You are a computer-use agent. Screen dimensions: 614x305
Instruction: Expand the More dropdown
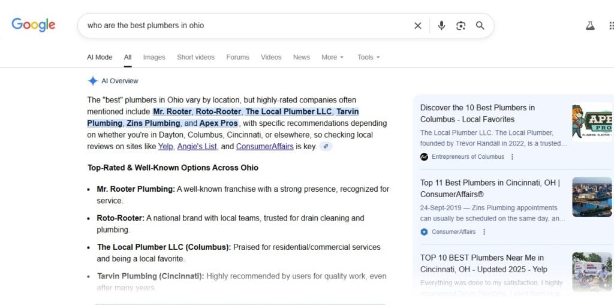[332, 57]
